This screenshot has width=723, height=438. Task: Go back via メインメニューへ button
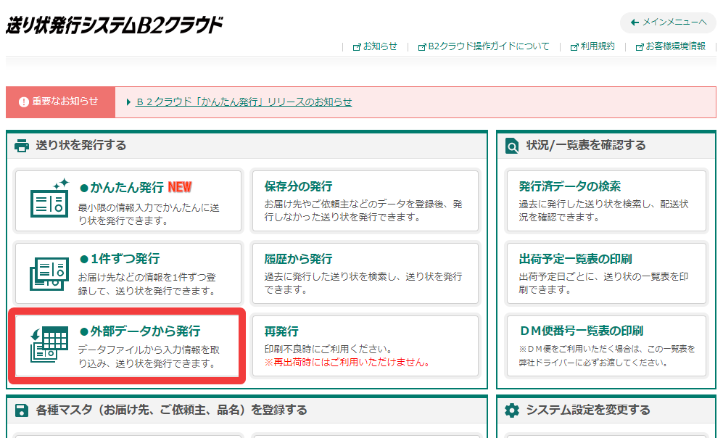668,22
